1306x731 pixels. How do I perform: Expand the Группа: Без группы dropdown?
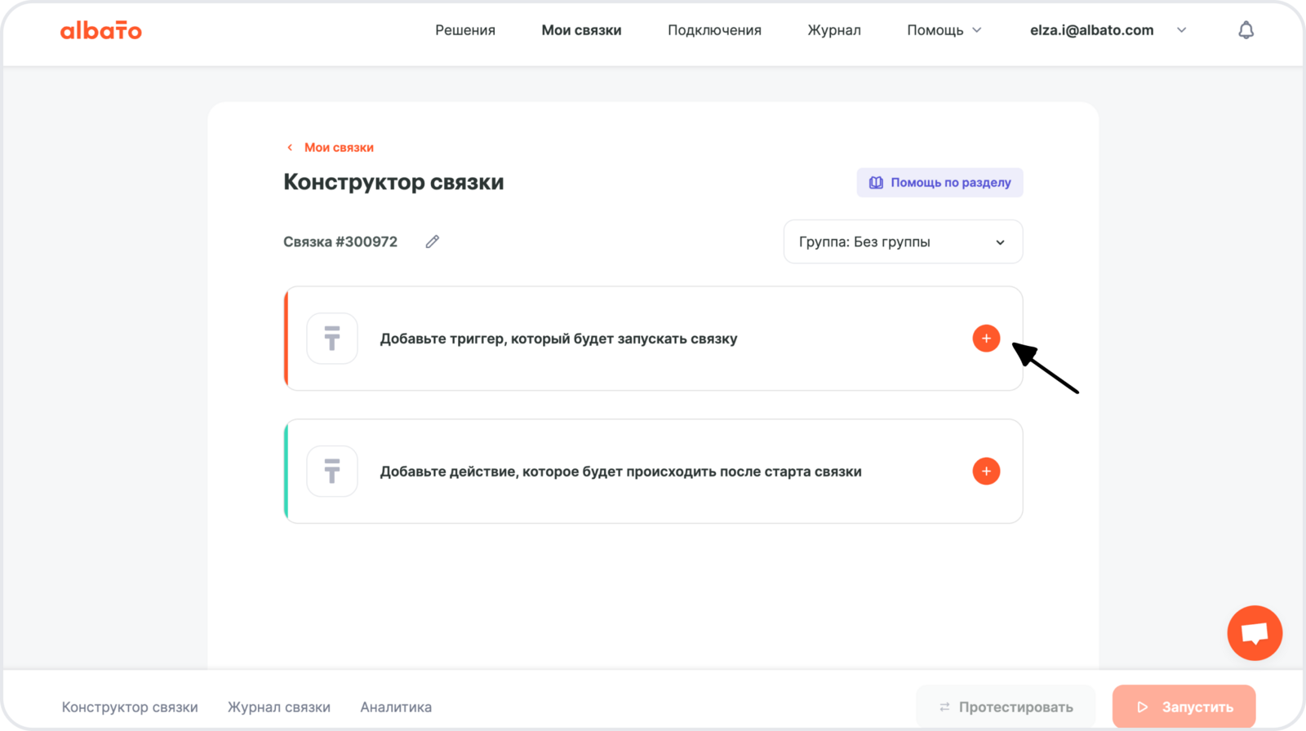pyautogui.click(x=903, y=242)
